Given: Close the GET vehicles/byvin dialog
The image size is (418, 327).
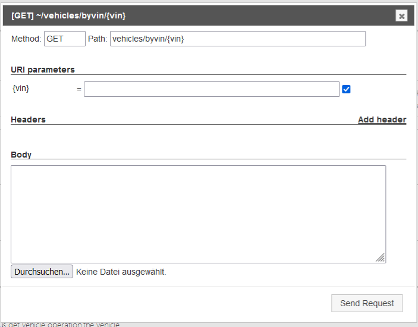Looking at the screenshot, I should tap(402, 16).
